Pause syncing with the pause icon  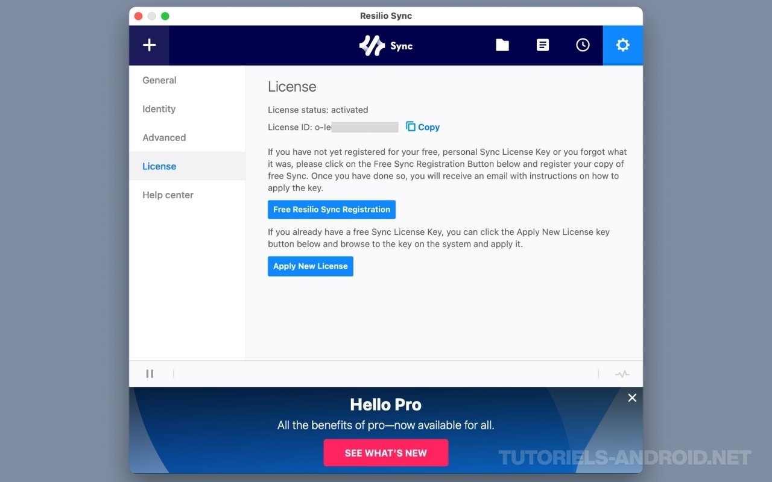150,374
